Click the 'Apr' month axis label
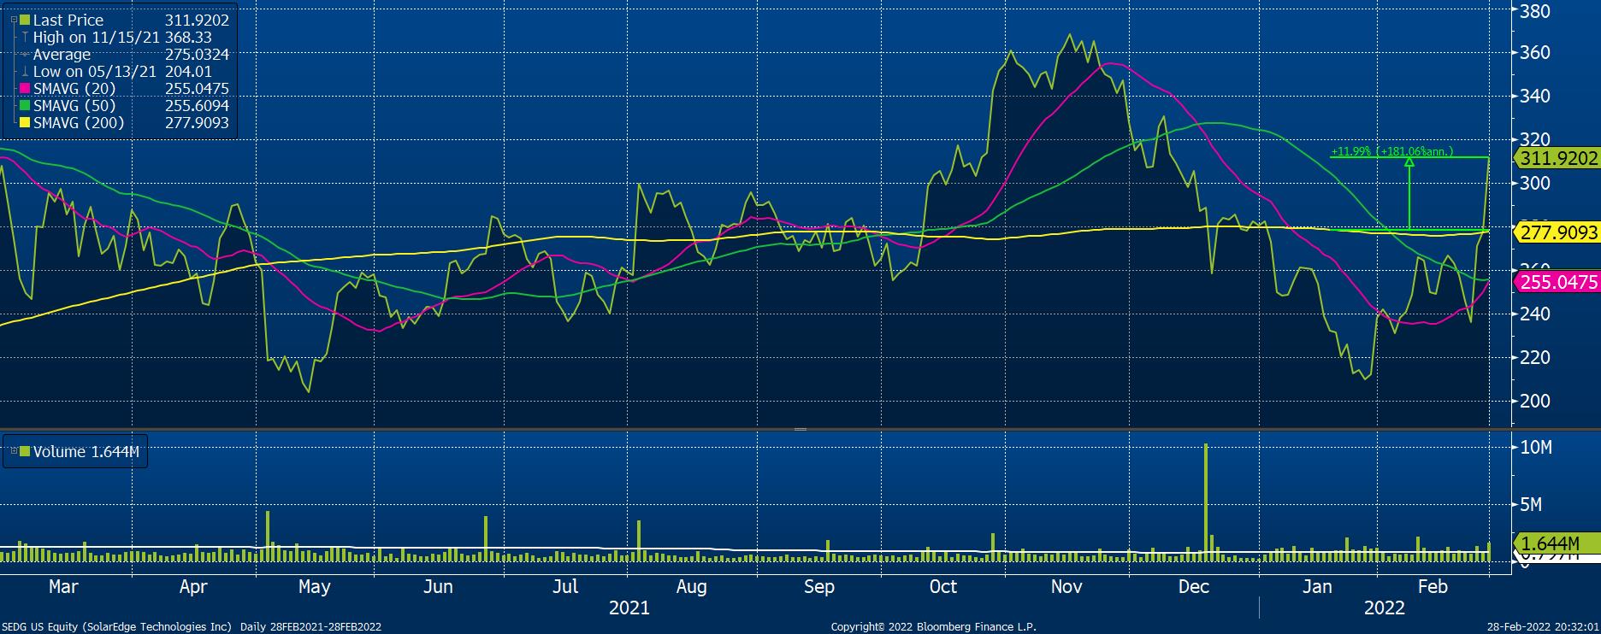Viewport: 1601px width, 634px height. click(193, 586)
